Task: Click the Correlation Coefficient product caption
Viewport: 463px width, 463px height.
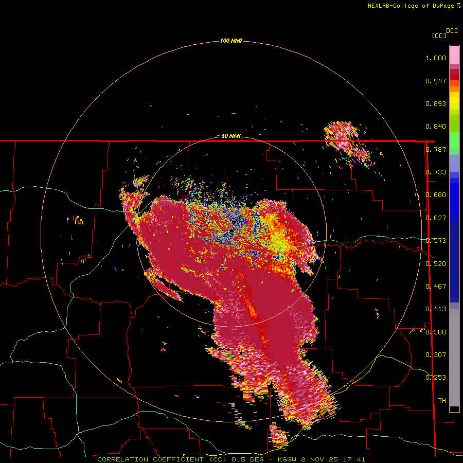Action: coord(231,459)
